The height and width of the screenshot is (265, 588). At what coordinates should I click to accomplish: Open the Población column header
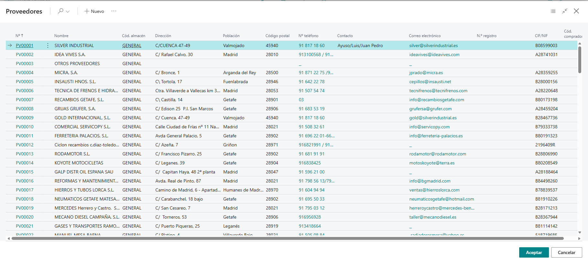click(x=231, y=36)
